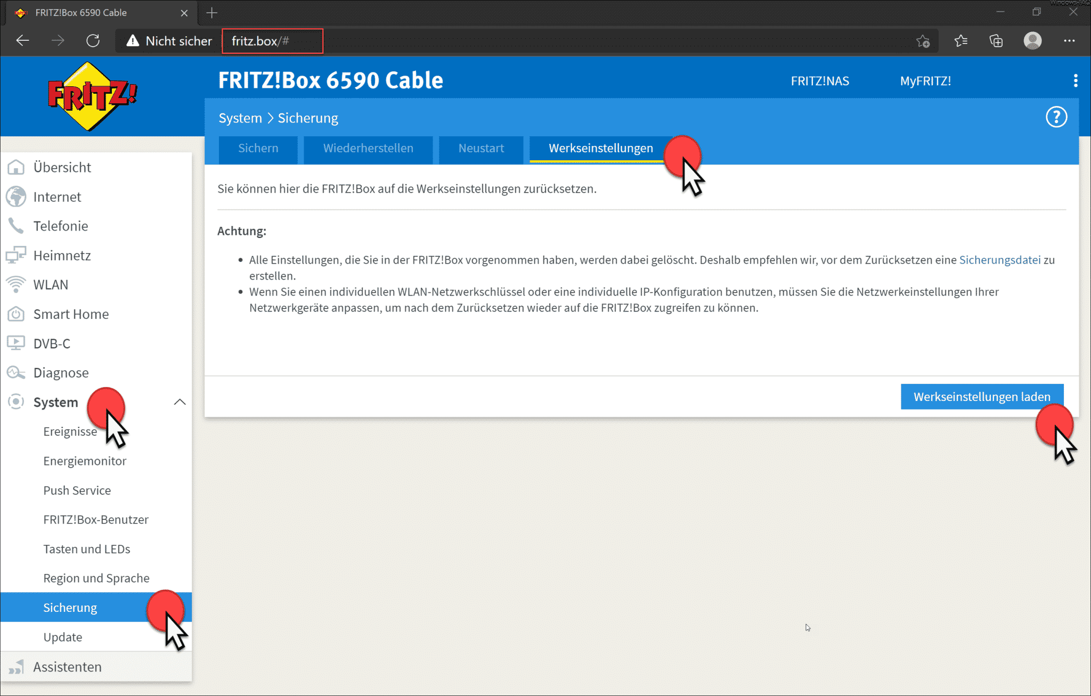Open browser settings three-dot menu
Screen dimensions: 1091x696
[1069, 41]
